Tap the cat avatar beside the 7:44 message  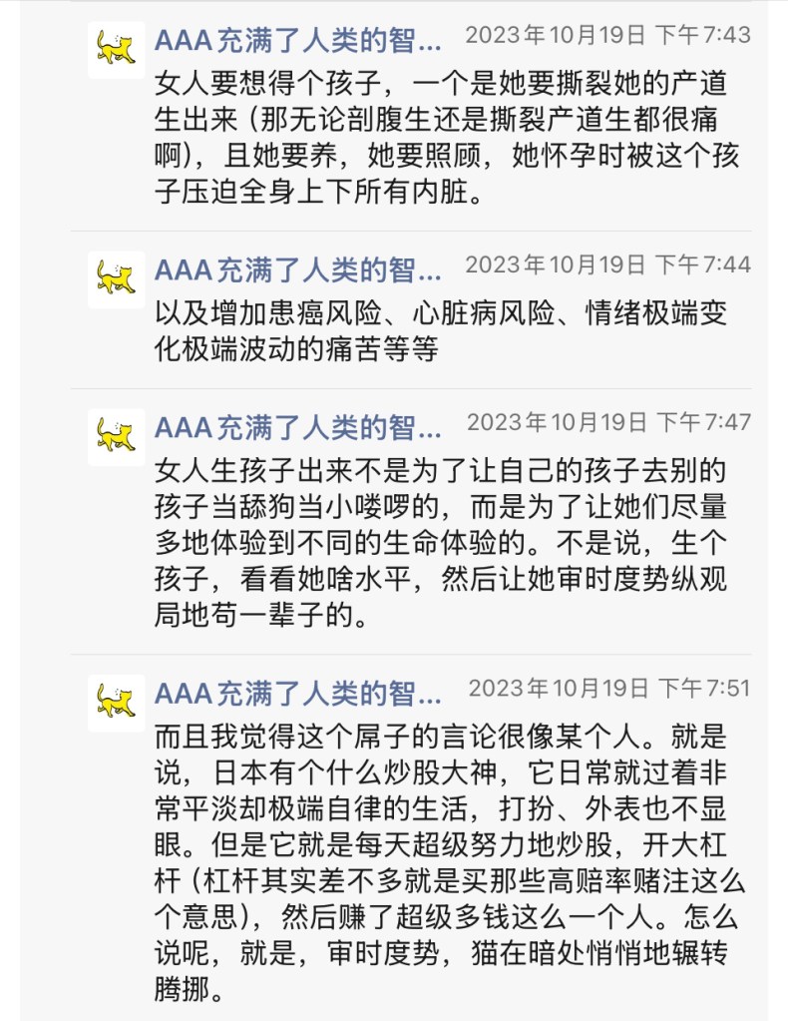click(116, 279)
